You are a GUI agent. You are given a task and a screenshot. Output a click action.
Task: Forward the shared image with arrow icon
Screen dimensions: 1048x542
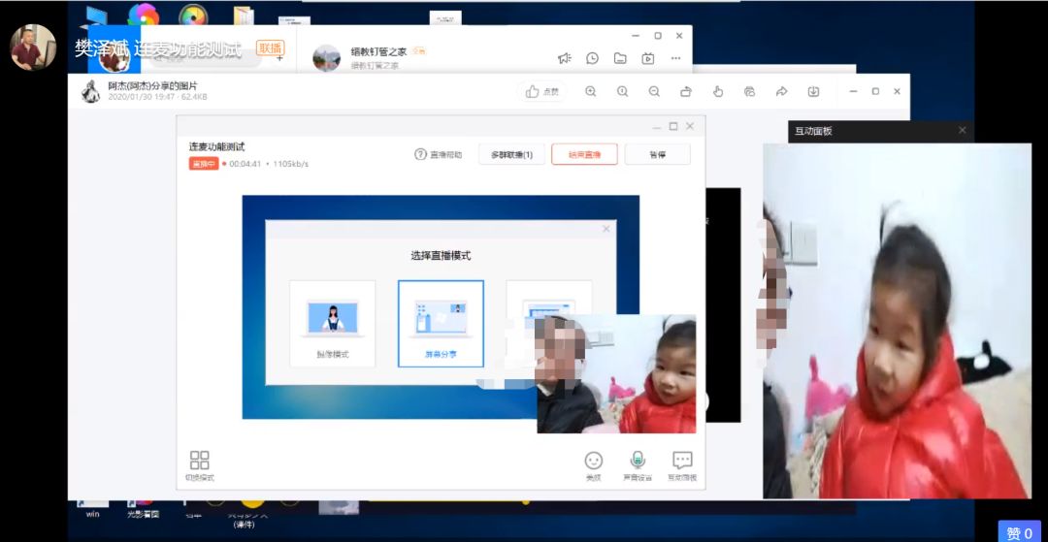[781, 92]
